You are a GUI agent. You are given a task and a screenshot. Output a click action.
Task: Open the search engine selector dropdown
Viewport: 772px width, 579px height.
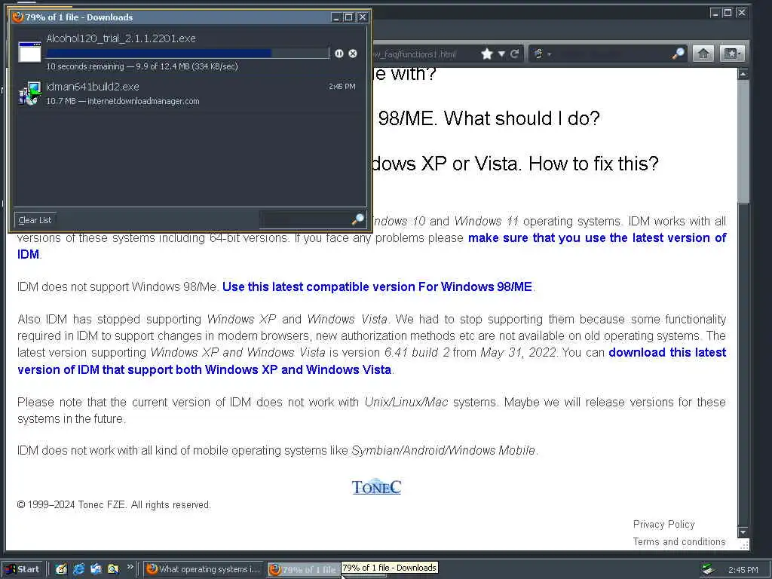point(541,54)
